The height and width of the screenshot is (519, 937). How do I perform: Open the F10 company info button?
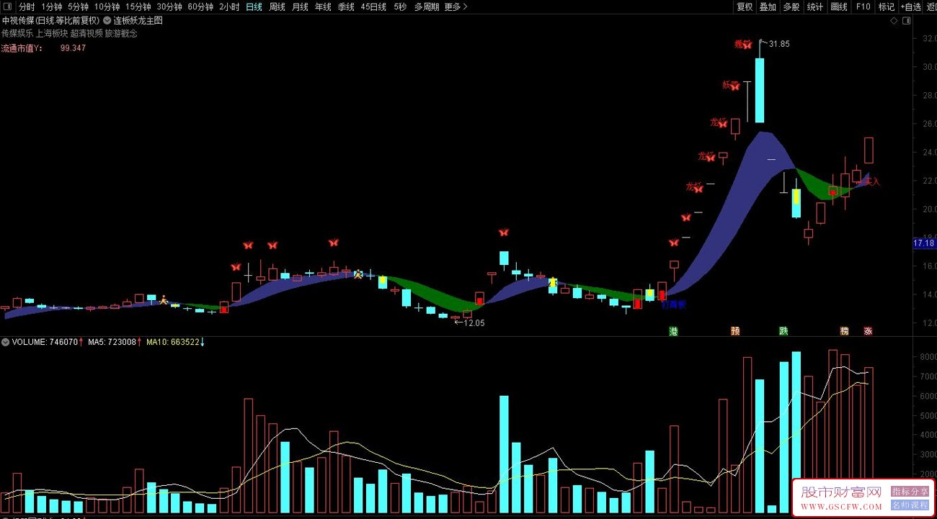tap(863, 6)
